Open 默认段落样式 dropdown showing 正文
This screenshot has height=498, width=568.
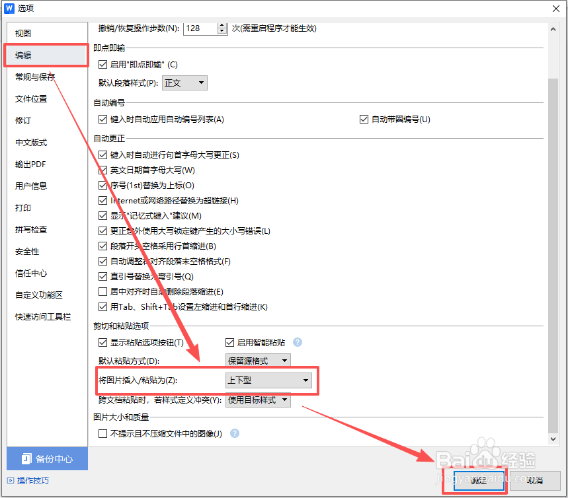click(x=184, y=83)
